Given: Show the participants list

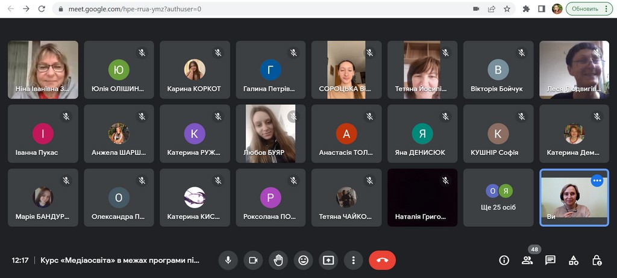Looking at the screenshot, I should (527, 260).
